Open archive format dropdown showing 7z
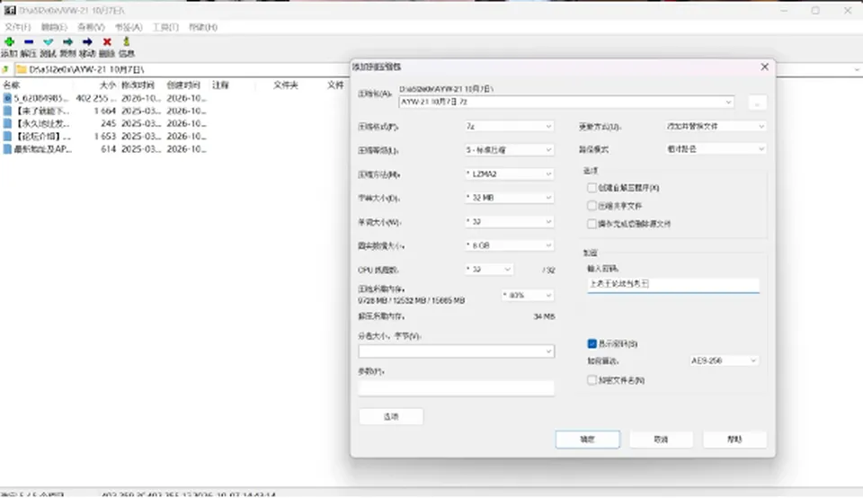This screenshot has height=498, width=863. click(509, 126)
